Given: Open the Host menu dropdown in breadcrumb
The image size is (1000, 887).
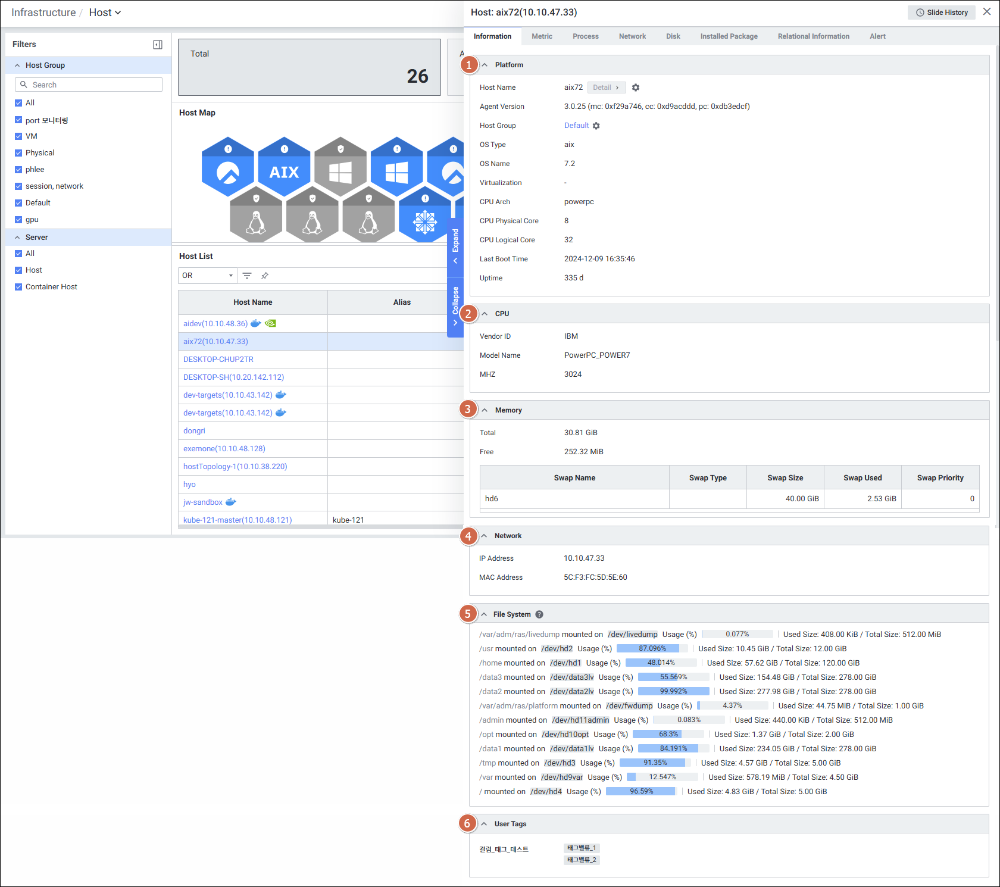Looking at the screenshot, I should click(105, 13).
